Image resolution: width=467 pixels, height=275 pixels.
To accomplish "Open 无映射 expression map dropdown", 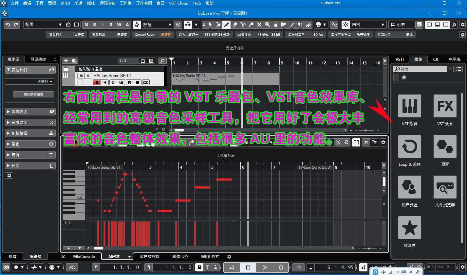I will [29, 81].
